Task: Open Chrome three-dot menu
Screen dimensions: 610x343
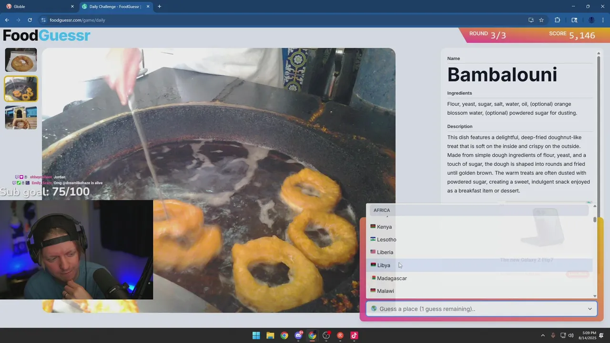Action: [x=603, y=20]
